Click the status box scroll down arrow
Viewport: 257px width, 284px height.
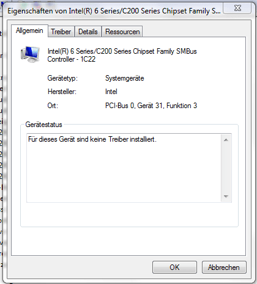click(226, 196)
